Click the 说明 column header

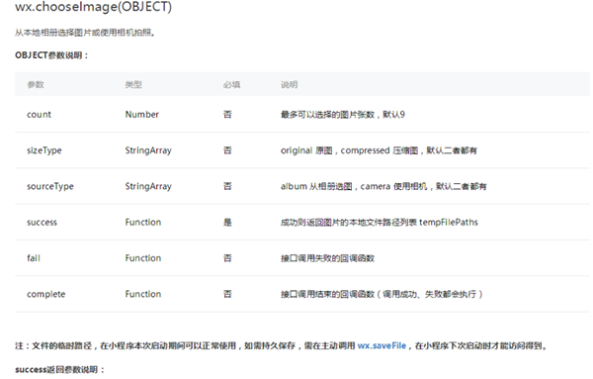pyautogui.click(x=289, y=84)
